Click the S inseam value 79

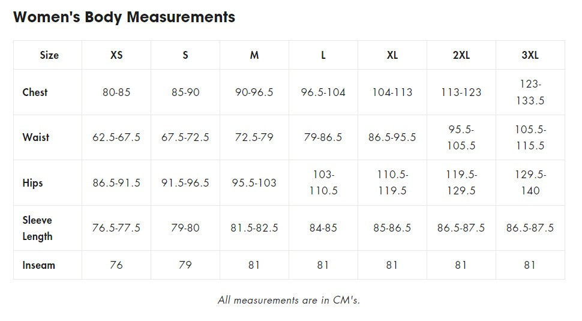[x=185, y=265]
